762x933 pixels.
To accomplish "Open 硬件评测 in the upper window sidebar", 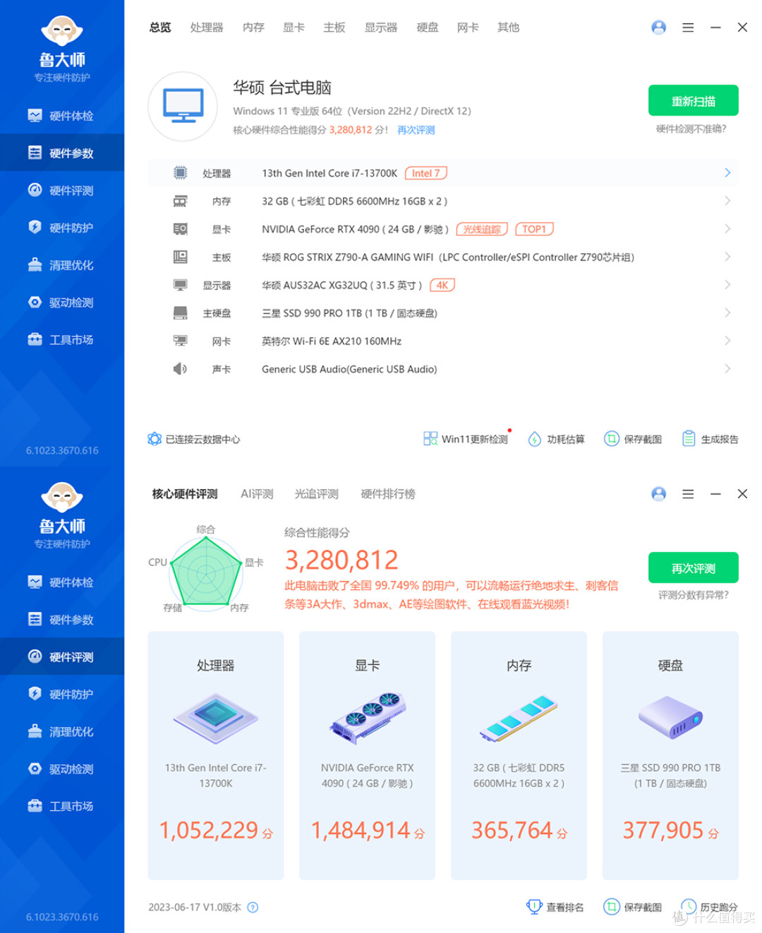I will coord(62,191).
